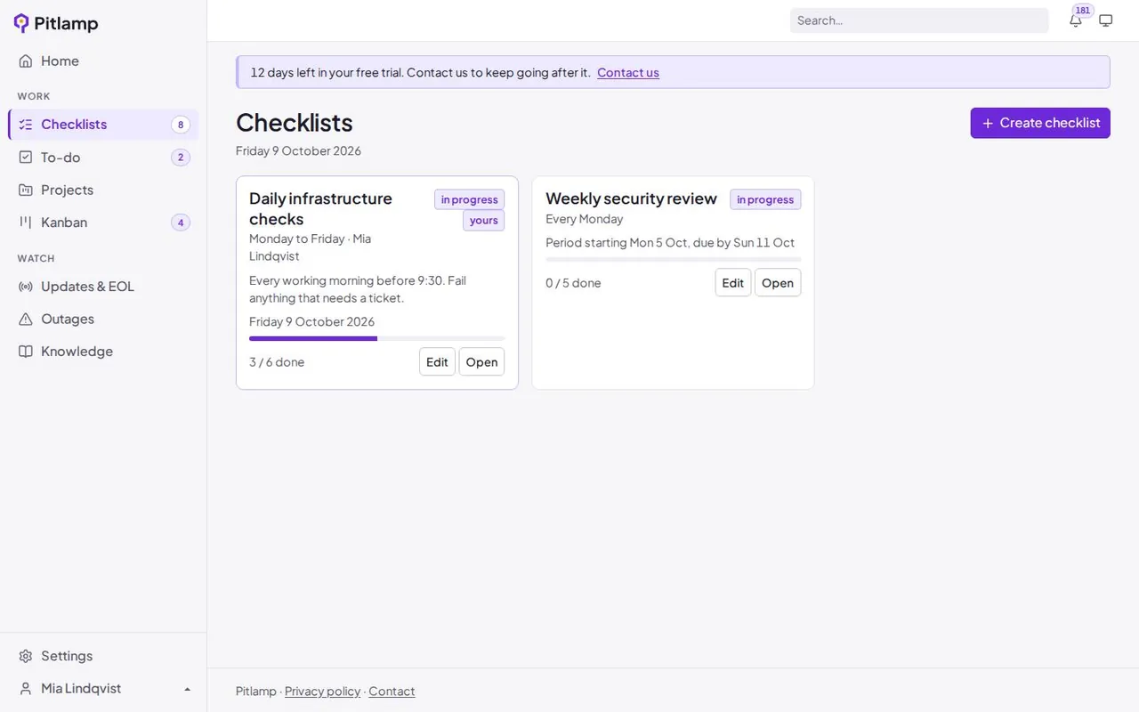Edit the Weekly security review checklist

click(733, 282)
